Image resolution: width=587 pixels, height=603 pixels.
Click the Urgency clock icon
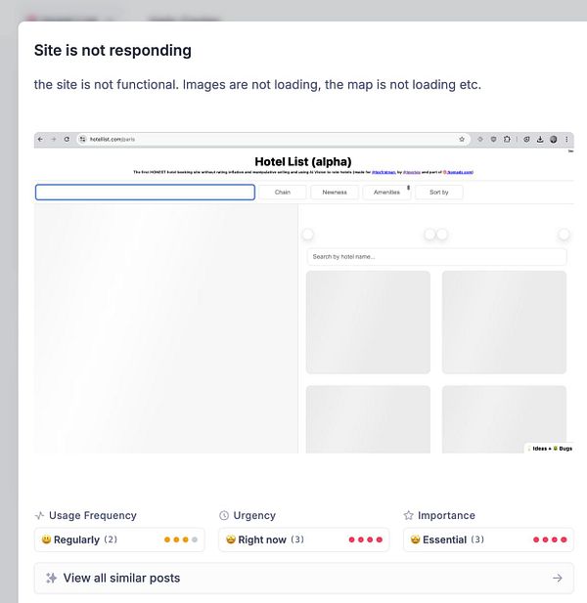(x=224, y=515)
